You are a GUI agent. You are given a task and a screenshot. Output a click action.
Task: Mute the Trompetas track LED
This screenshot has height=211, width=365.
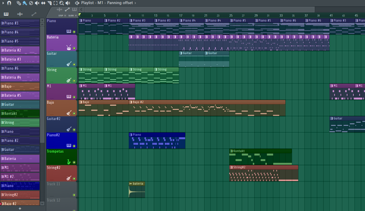(x=74, y=162)
